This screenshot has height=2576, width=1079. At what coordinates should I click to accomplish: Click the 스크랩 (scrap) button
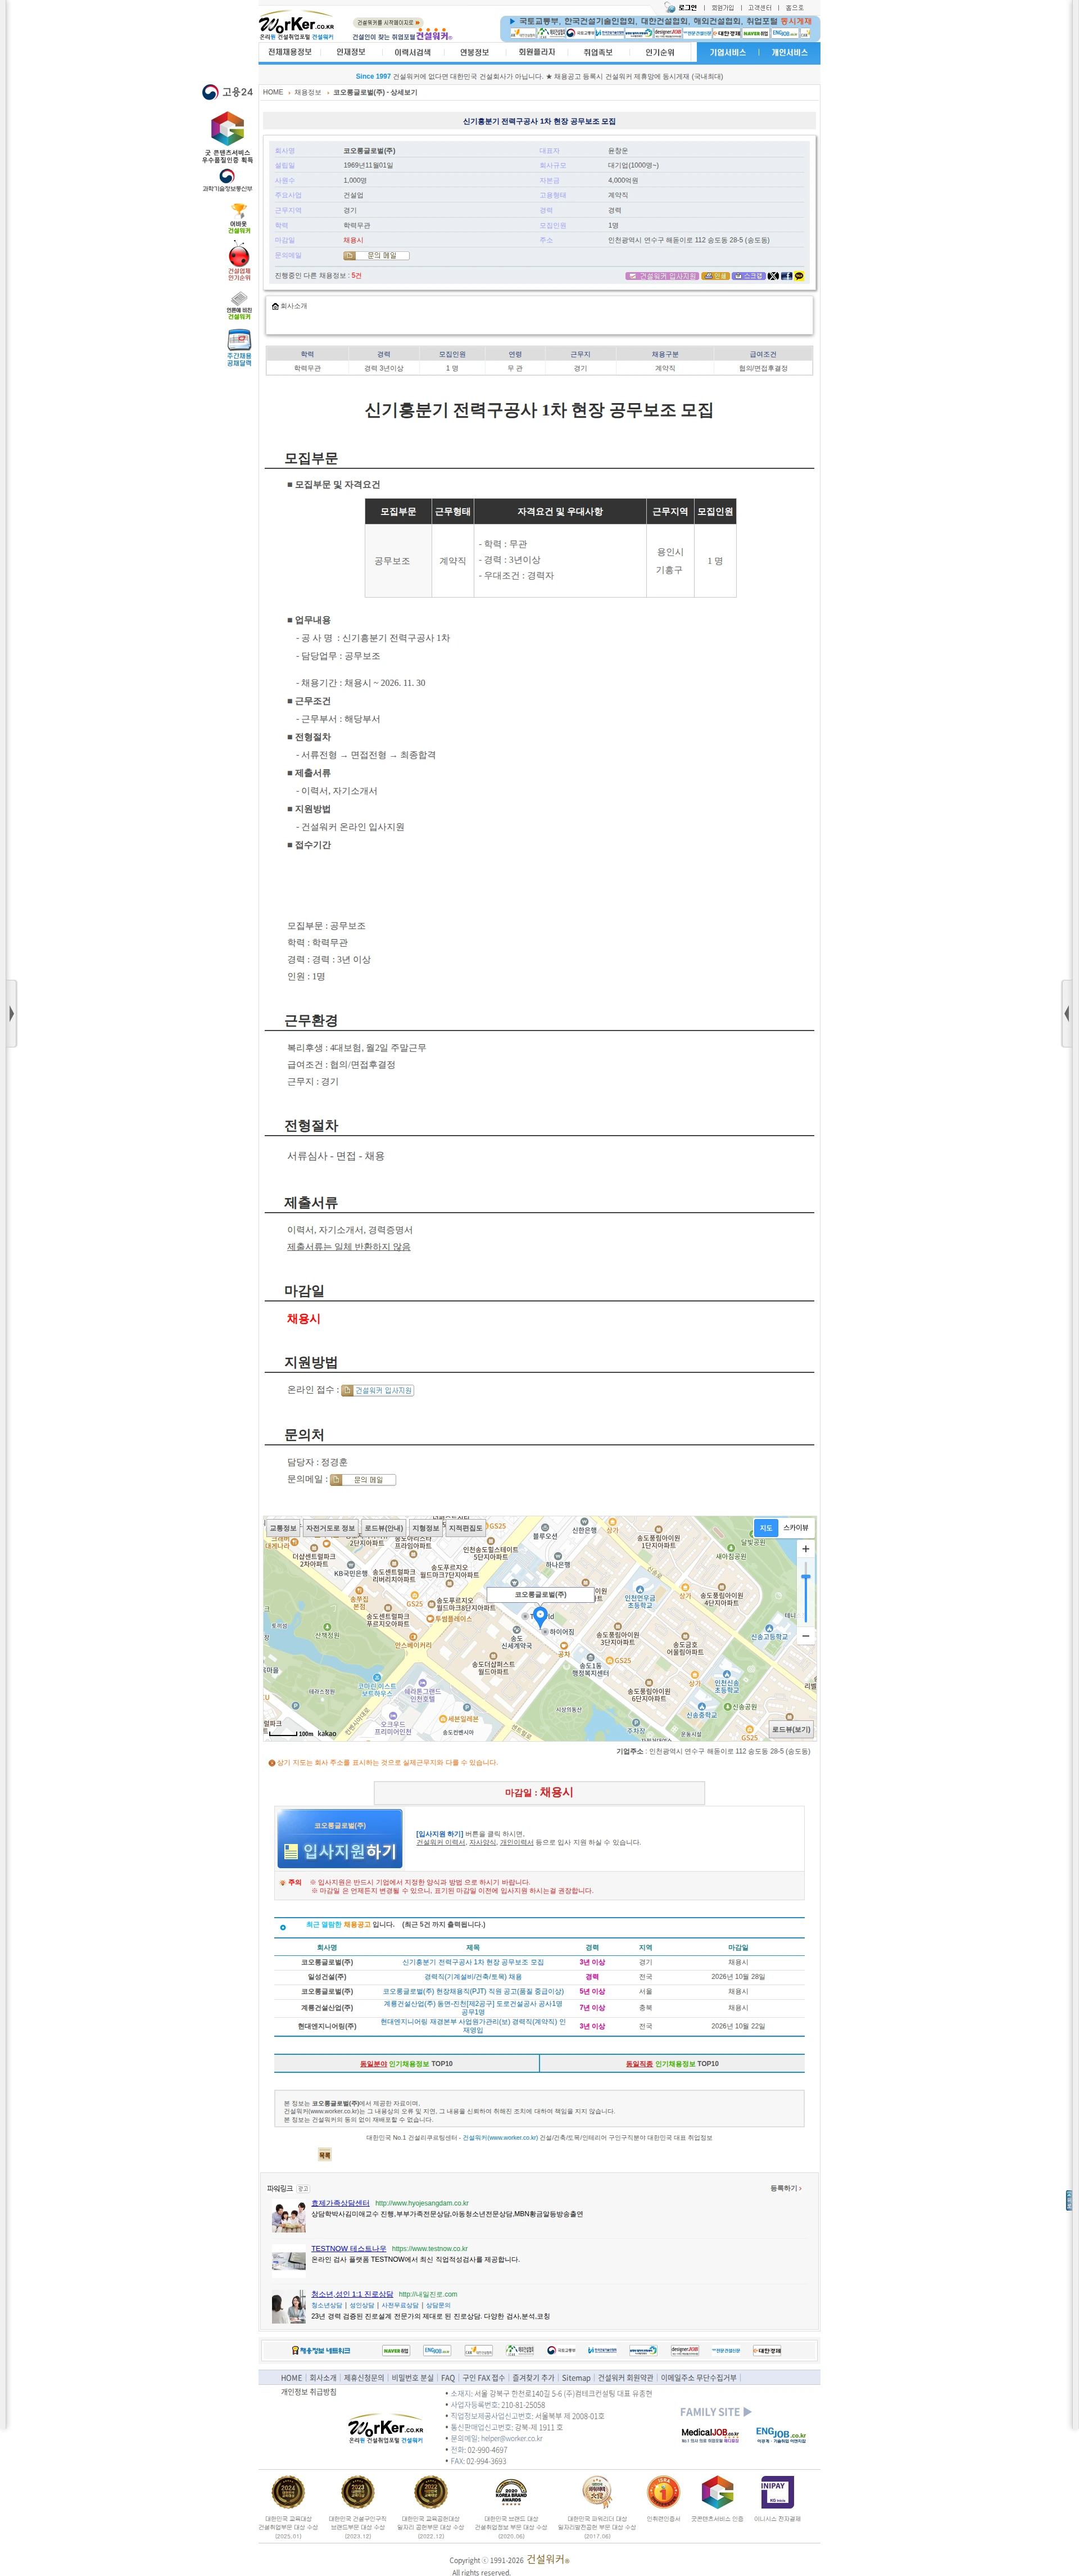pyautogui.click(x=749, y=276)
